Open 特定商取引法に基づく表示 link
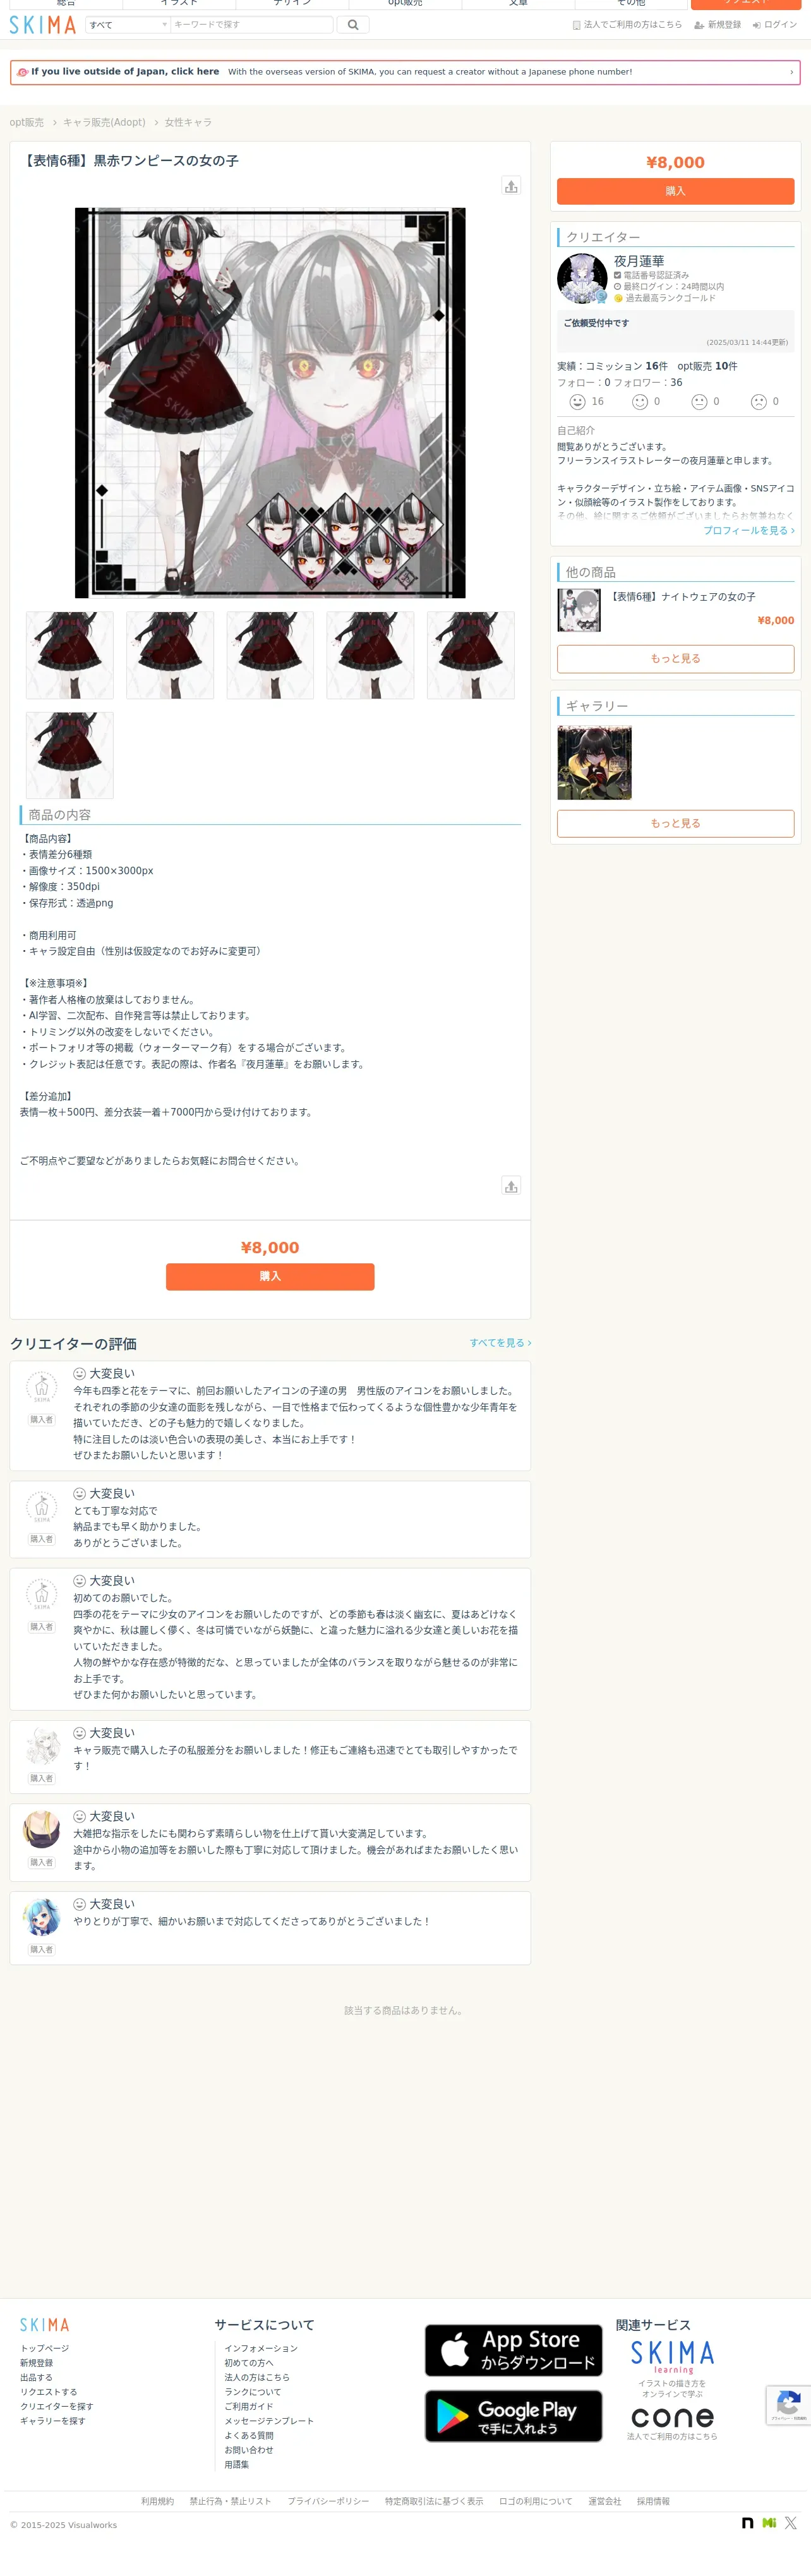This screenshot has height=2576, width=811. click(434, 2502)
